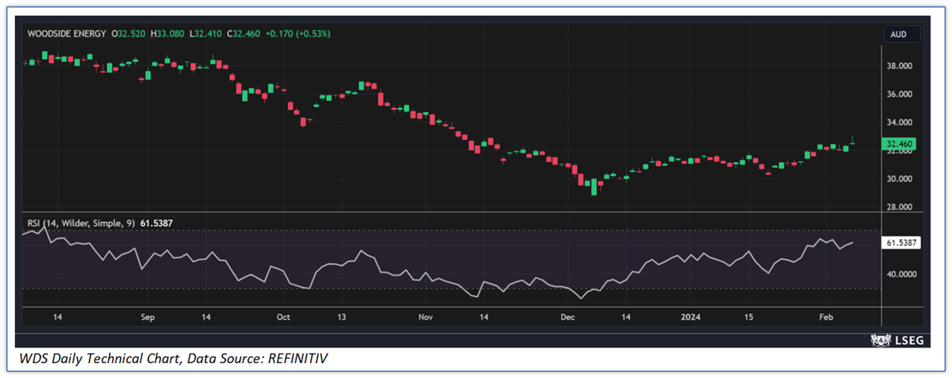This screenshot has width=952, height=378.
Task: Select the green 32.460 current price tag
Action: pyautogui.click(x=898, y=144)
